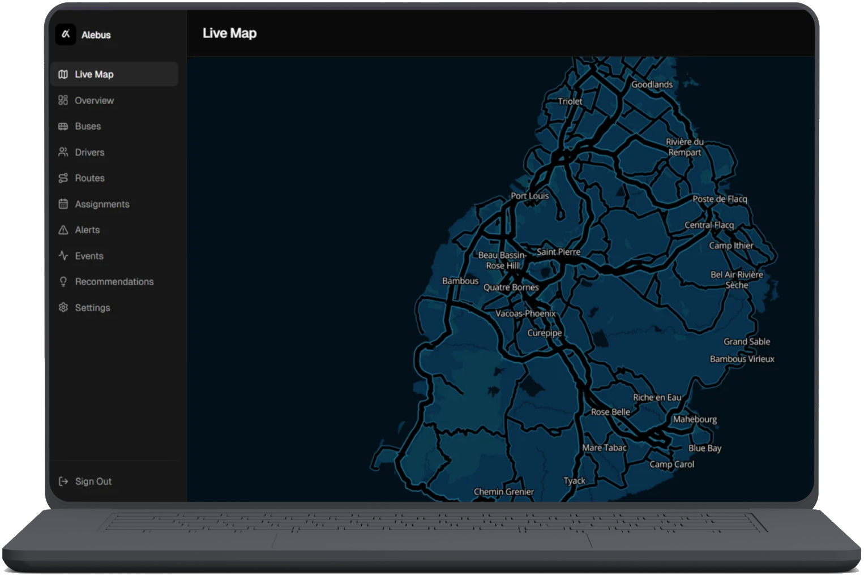Screen dimensions: 864x576
Task: Click the Routes path icon
Action: pos(63,178)
